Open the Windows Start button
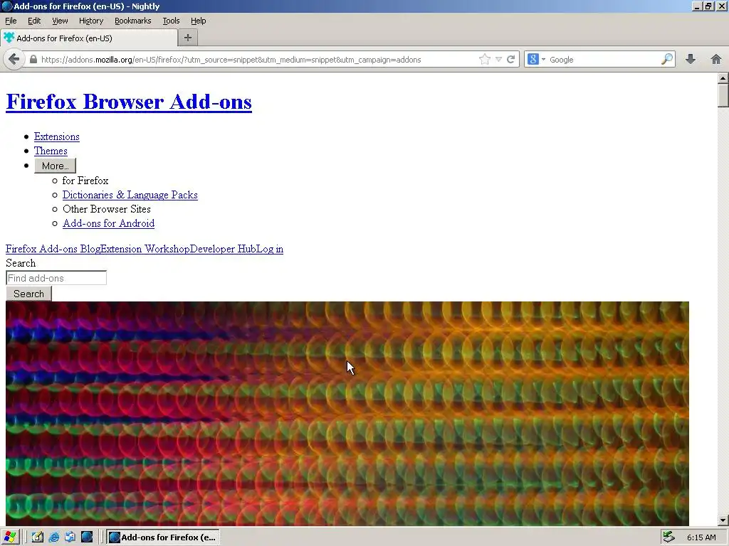 click(10, 537)
